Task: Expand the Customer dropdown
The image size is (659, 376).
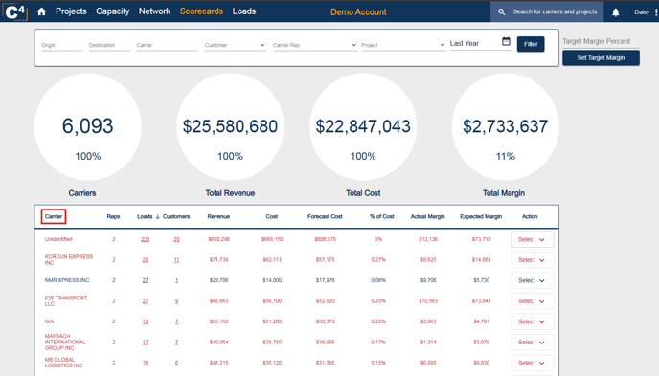Action: 235,45
